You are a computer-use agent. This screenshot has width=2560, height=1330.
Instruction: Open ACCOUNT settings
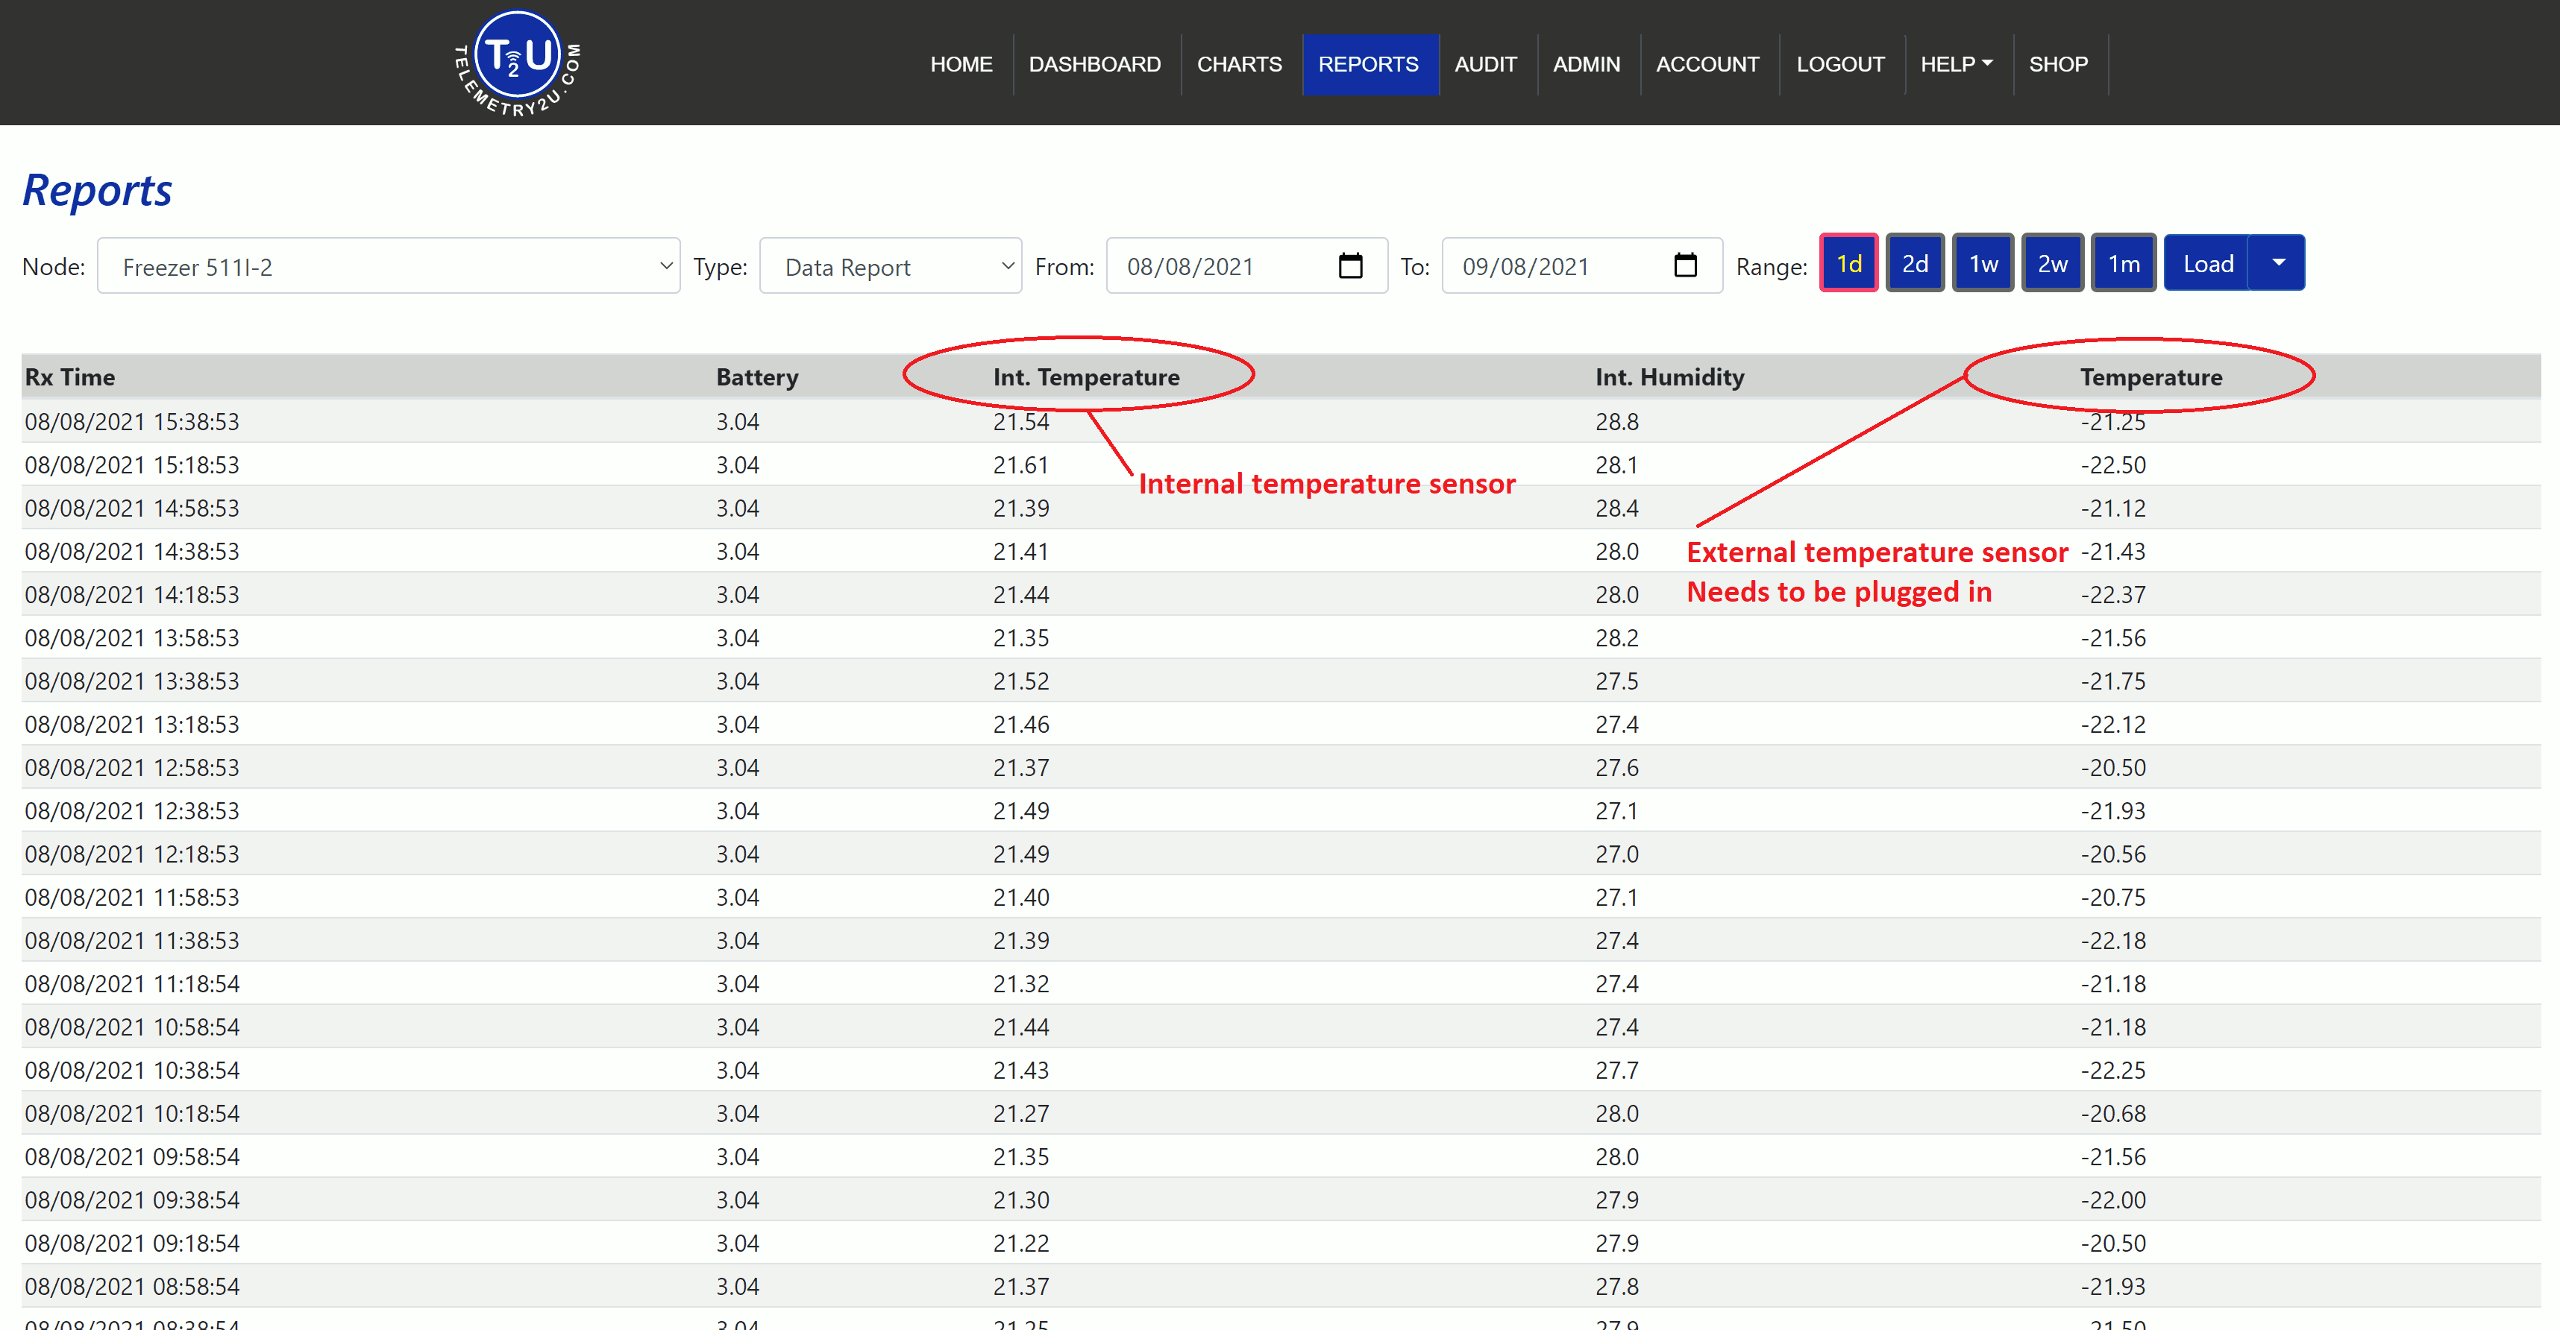click(1707, 65)
